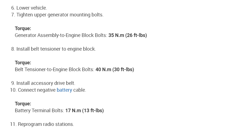The height and width of the screenshot is (136, 250).
Task: Click the Torque heading under step 7
Action: coord(23,28)
